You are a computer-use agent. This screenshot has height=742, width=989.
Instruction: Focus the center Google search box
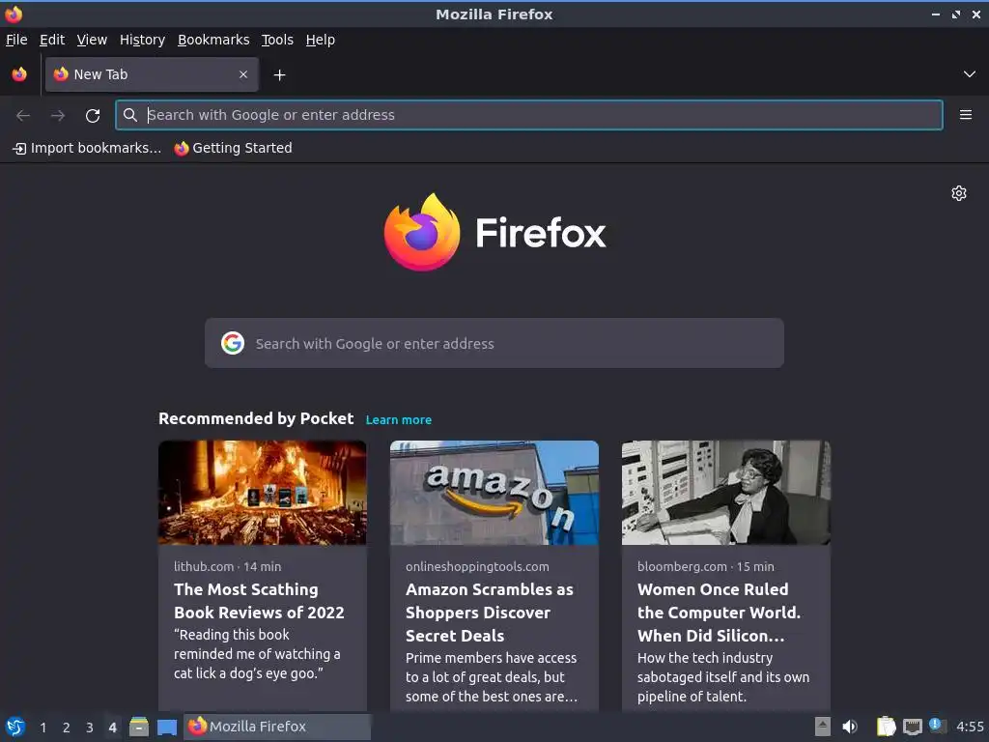(494, 343)
